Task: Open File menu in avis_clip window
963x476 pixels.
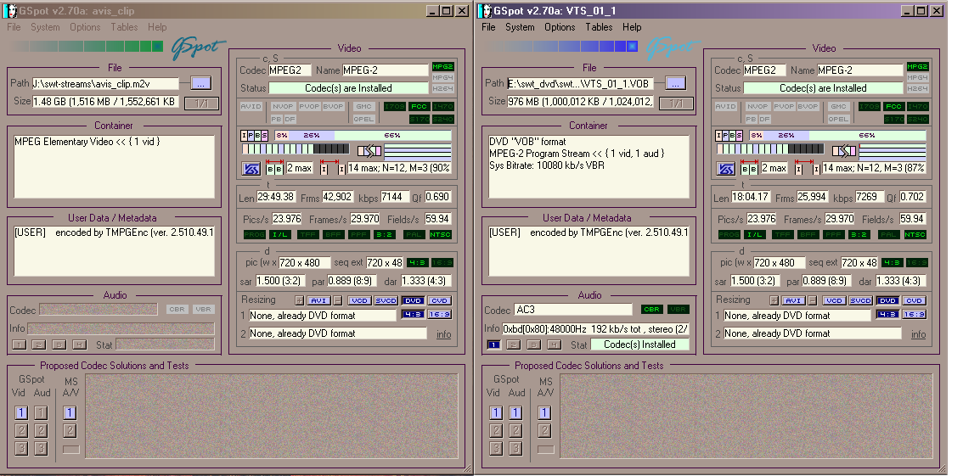Action: [x=14, y=27]
